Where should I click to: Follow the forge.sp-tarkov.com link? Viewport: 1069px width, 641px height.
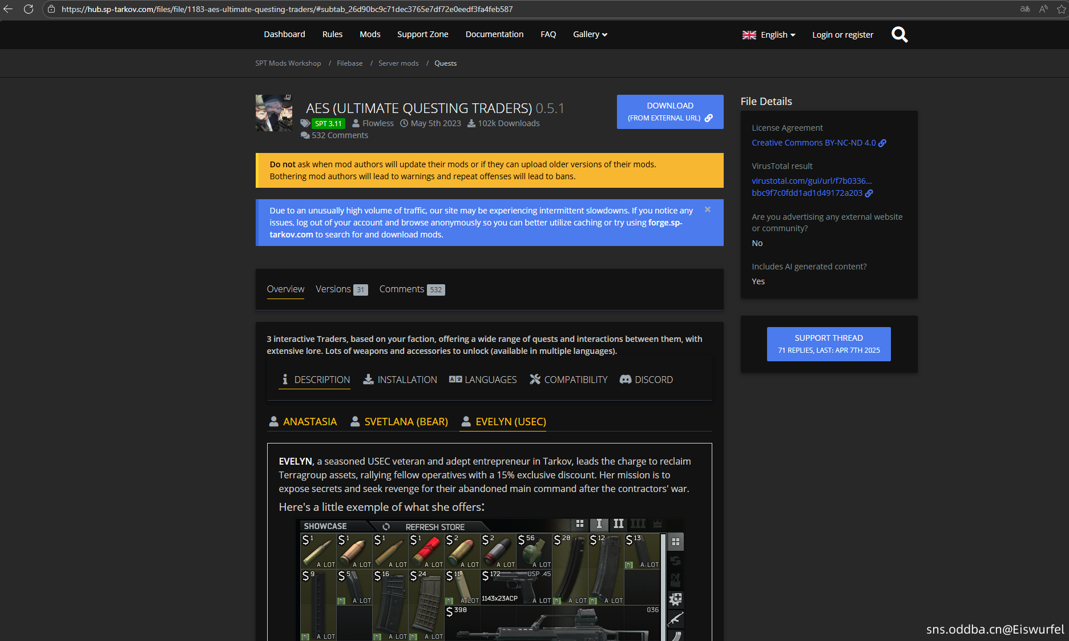coord(476,228)
